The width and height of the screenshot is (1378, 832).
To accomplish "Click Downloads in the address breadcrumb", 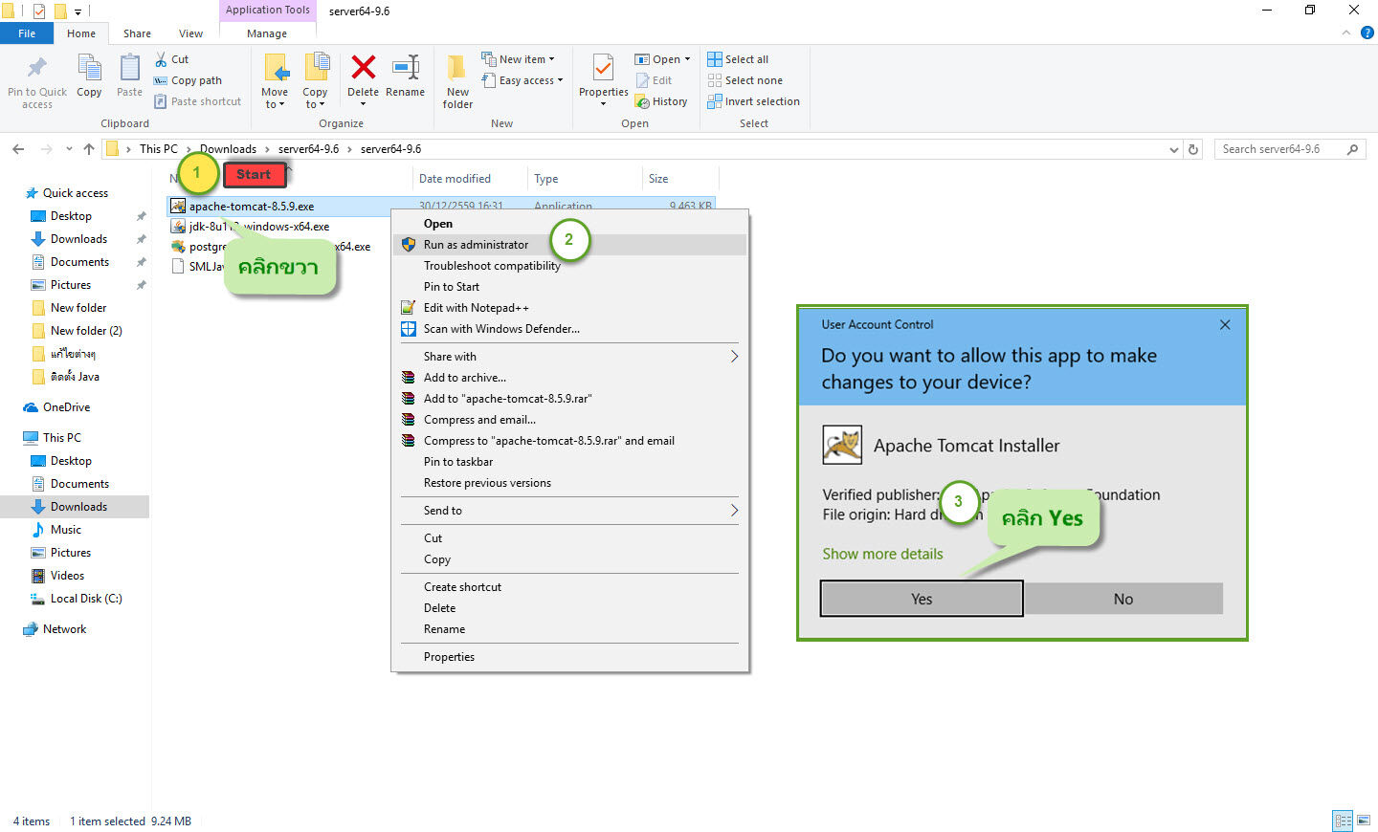I will [228, 149].
